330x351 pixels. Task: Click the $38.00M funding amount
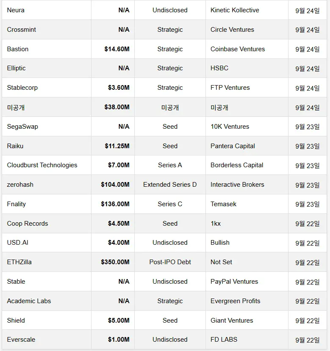117,107
